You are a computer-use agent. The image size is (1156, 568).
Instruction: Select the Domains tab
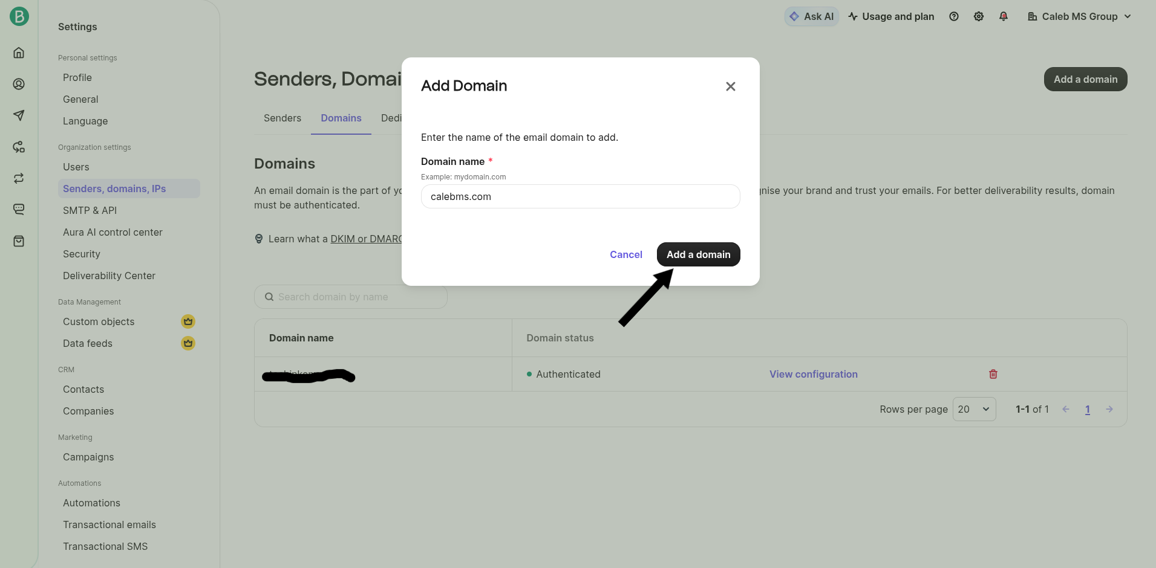[x=341, y=118]
